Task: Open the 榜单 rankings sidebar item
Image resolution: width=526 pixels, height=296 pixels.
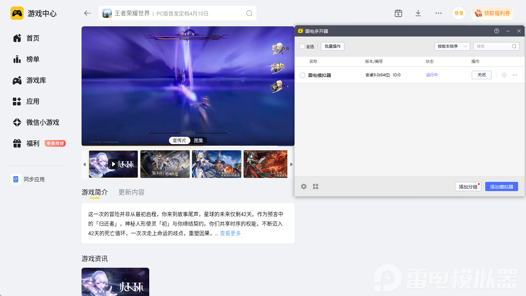Action: coord(26,59)
